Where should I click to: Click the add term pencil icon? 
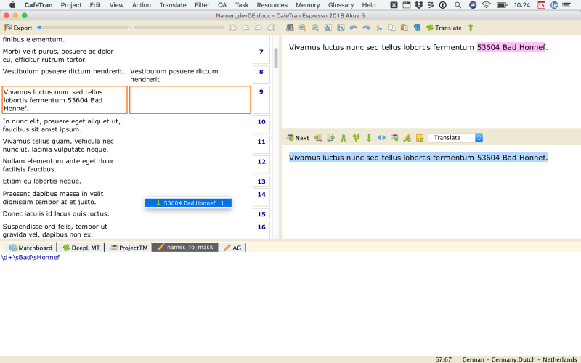(407, 138)
